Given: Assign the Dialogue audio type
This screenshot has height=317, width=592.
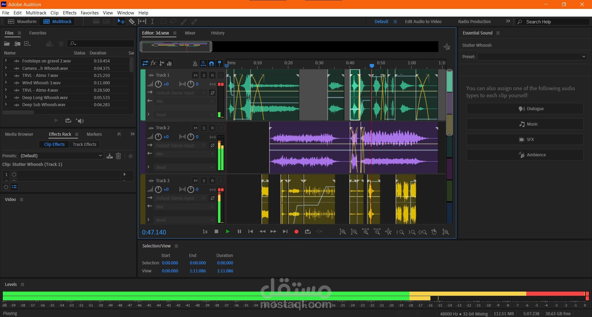Looking at the screenshot, I should pos(524,109).
